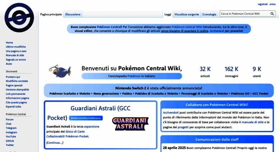The image size is (279, 152).
Task: Open the Telegram link
Action: (11, 128)
